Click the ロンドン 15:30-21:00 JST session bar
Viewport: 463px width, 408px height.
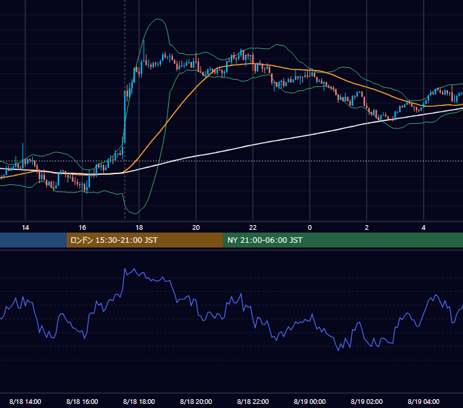click(x=144, y=240)
